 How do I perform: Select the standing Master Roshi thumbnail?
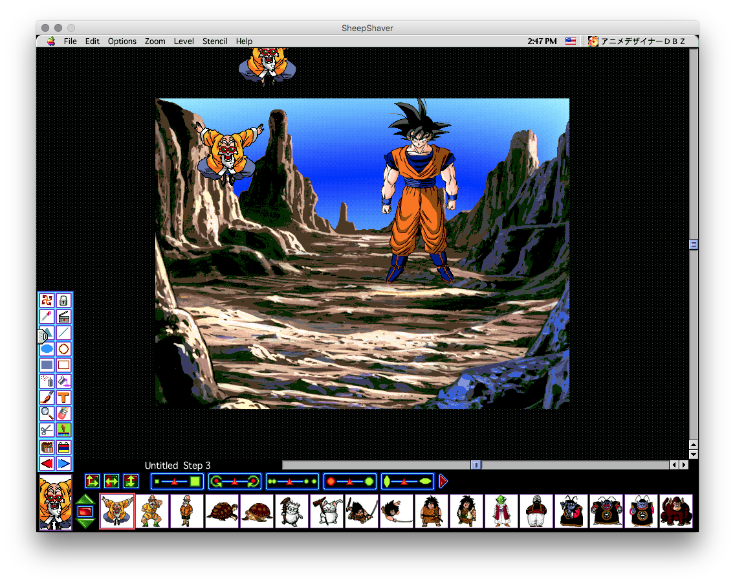pos(187,511)
